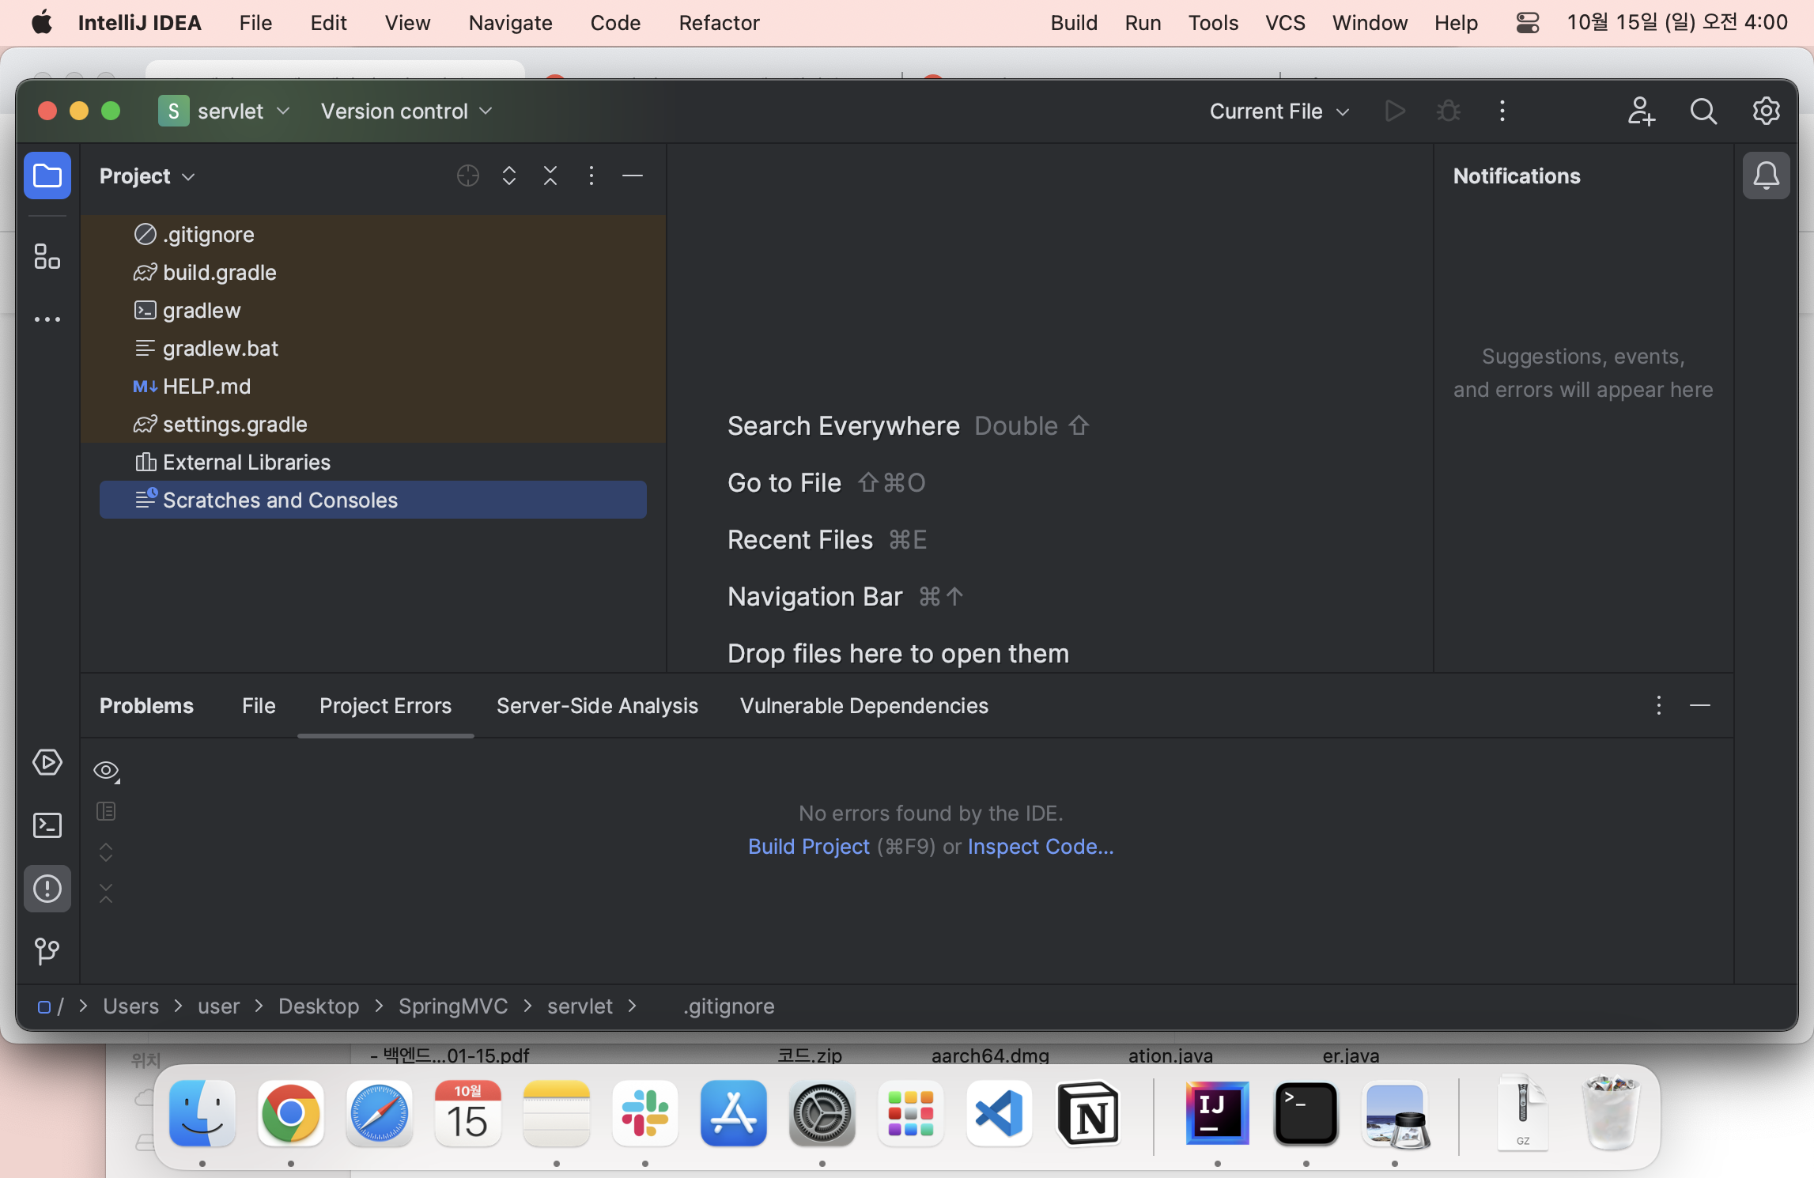Open View Options eye icon in Problems
Viewport: 1814px width, 1178px height.
point(106,770)
